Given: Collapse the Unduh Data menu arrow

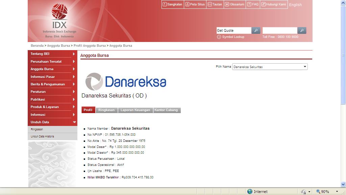Looking at the screenshot, I should [x=74, y=122].
